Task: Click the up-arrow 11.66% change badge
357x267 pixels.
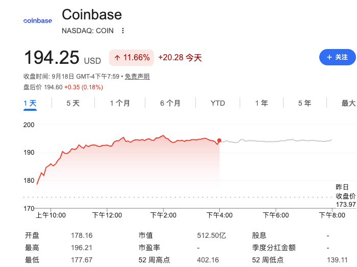Action: [132, 58]
